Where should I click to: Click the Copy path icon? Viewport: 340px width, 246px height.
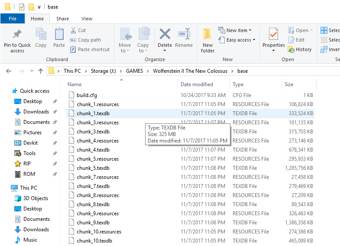[73, 40]
